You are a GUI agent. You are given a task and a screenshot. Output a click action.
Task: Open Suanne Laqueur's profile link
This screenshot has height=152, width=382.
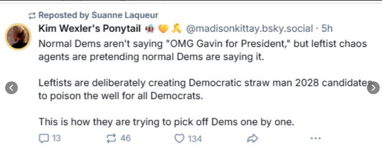pos(125,15)
